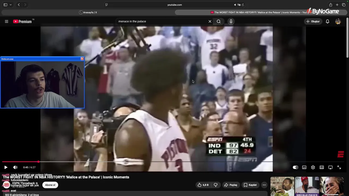
Task: Close the Webcam.exe window
Action: (82, 59)
